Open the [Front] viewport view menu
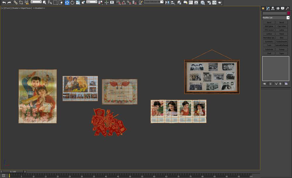This screenshot has height=178, width=292. (x=8, y=8)
